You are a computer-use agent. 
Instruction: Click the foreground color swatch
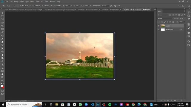1,86
